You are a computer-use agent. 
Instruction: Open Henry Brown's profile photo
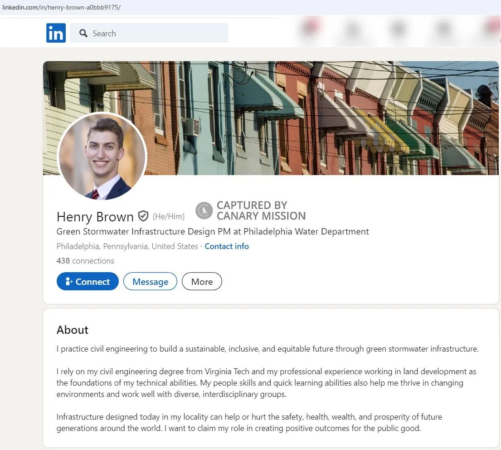tap(102, 157)
